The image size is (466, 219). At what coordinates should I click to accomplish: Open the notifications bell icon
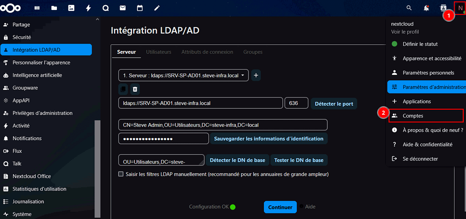(426, 8)
